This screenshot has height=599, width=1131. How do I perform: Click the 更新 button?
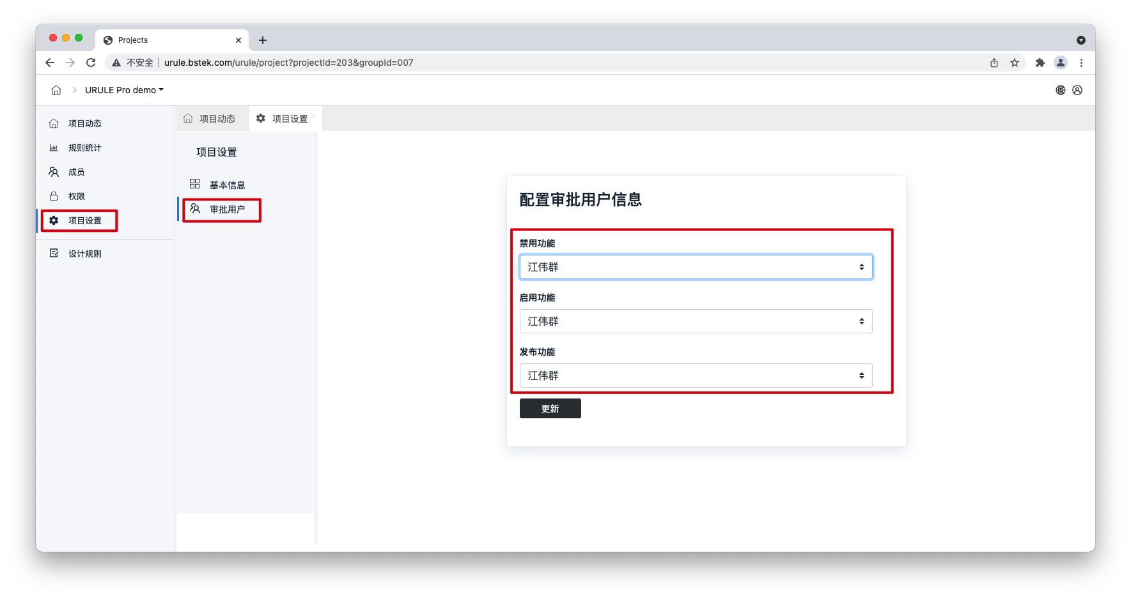(550, 409)
